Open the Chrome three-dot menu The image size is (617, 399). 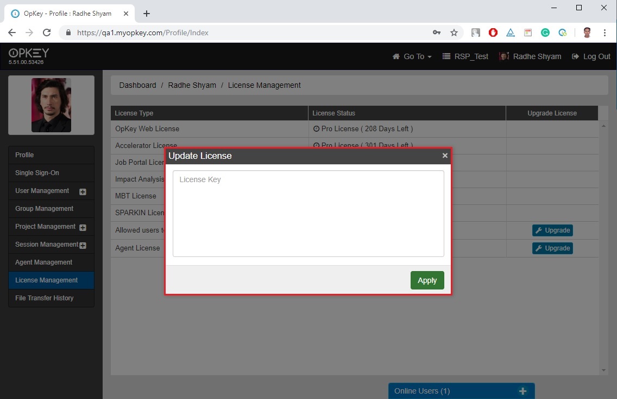[x=605, y=33]
